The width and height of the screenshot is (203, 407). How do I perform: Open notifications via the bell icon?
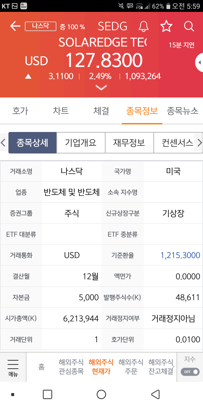point(144,26)
